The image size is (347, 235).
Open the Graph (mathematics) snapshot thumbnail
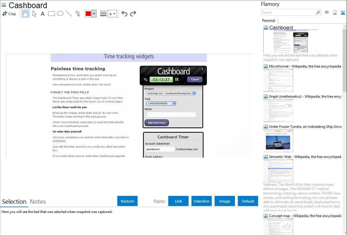pyautogui.click(x=278, y=110)
